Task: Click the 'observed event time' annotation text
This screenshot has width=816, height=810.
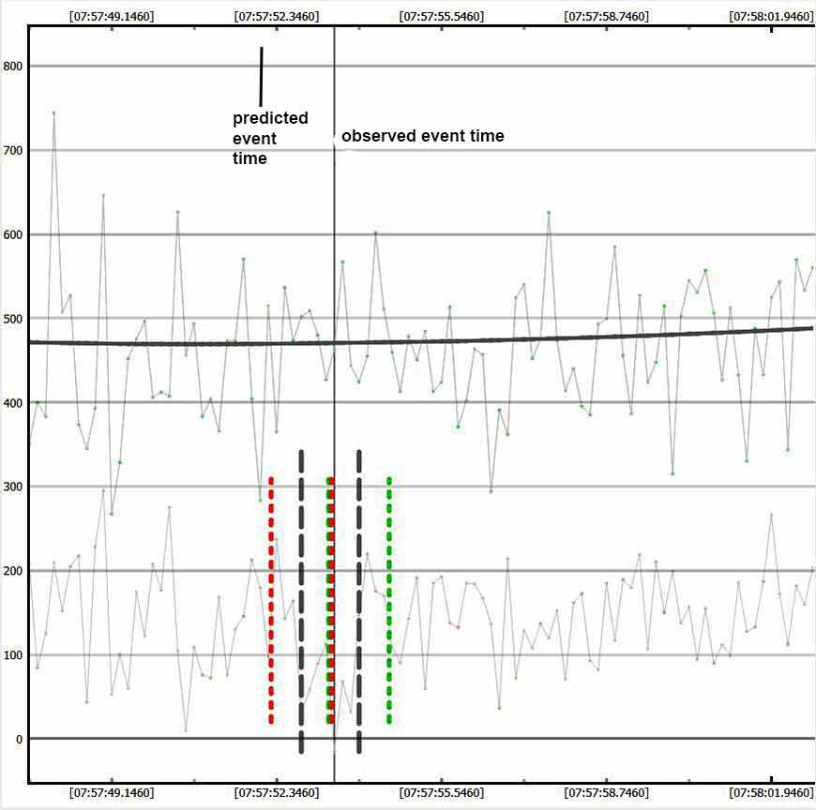Action: coord(423,136)
